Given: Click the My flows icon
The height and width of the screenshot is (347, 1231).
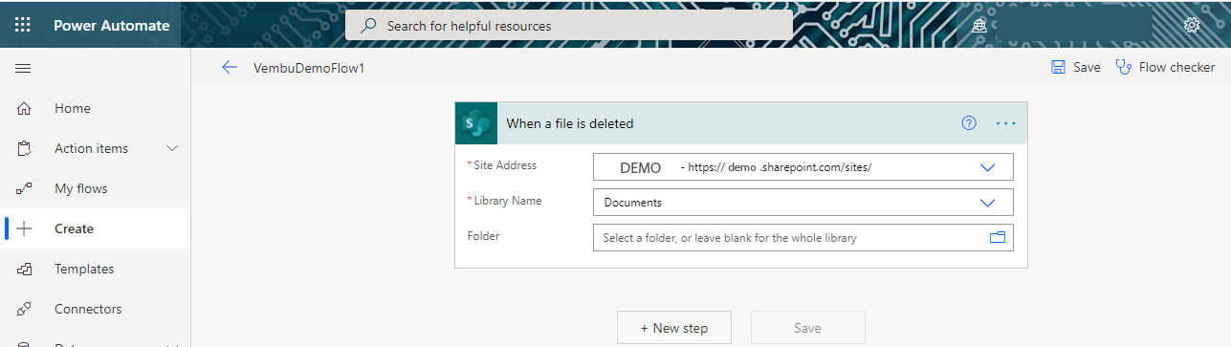Looking at the screenshot, I should pyautogui.click(x=25, y=188).
